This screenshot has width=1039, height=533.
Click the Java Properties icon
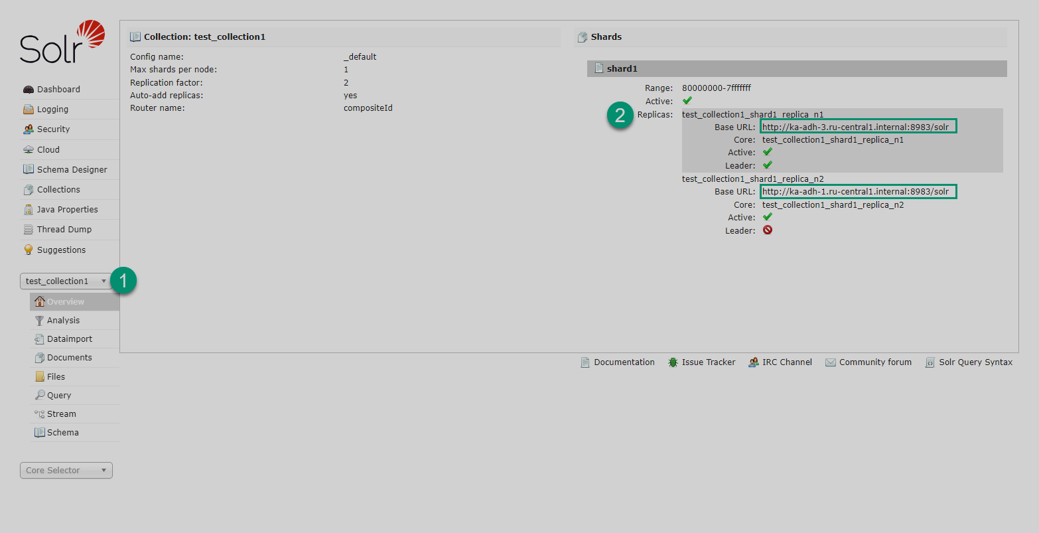pyautogui.click(x=29, y=210)
